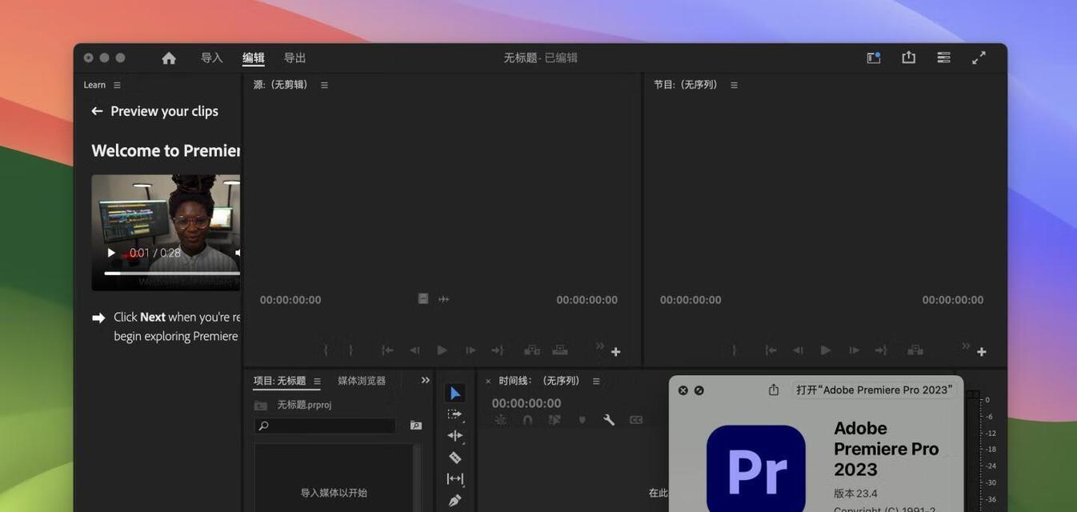
Task: Go to In point in Program monitor
Action: (771, 350)
